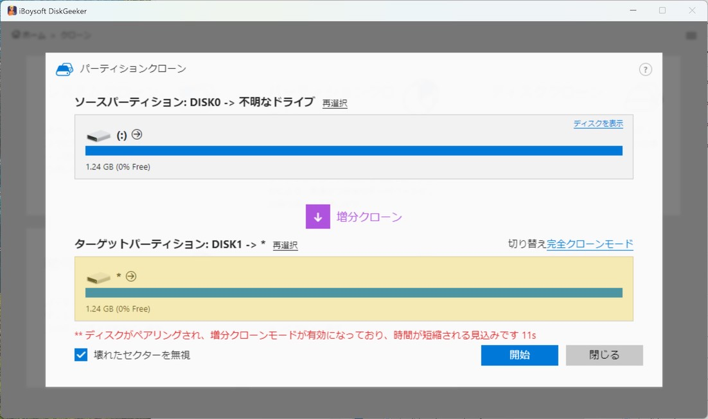Screen dimensions: 708x419
Task: Start cloning with 開始 button
Action: tap(519, 355)
